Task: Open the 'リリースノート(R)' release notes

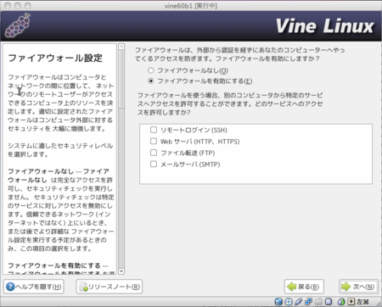Action: click(x=110, y=287)
